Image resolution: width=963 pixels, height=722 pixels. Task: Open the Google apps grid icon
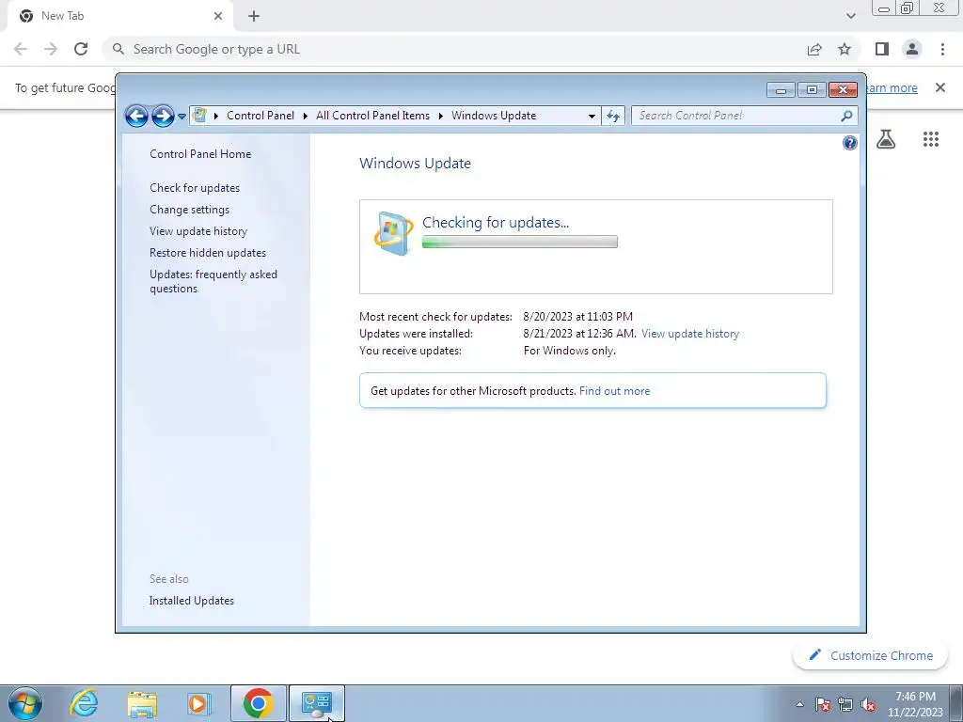pos(930,139)
